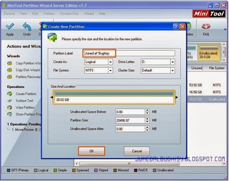The height and width of the screenshot is (181, 229).
Task: Increase Partition Size with up arrow
Action: 147,119
